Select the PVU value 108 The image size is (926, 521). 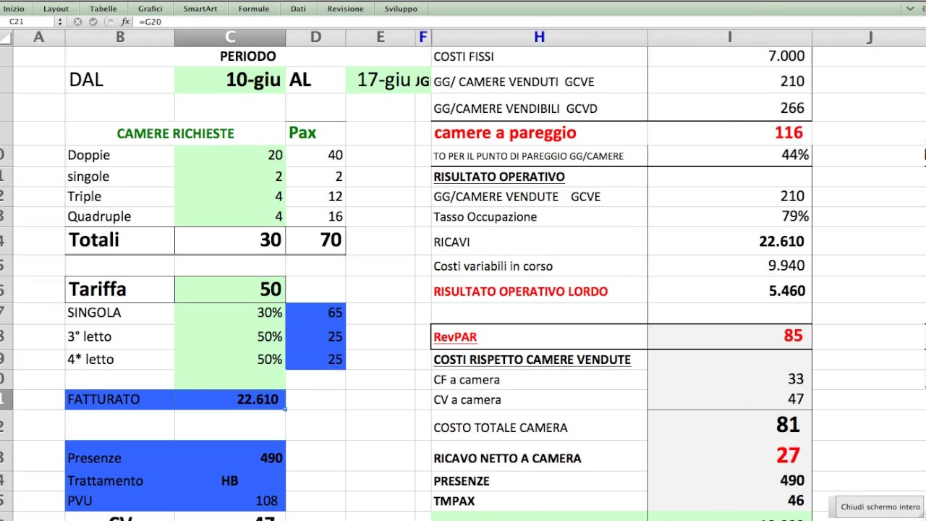coord(230,501)
